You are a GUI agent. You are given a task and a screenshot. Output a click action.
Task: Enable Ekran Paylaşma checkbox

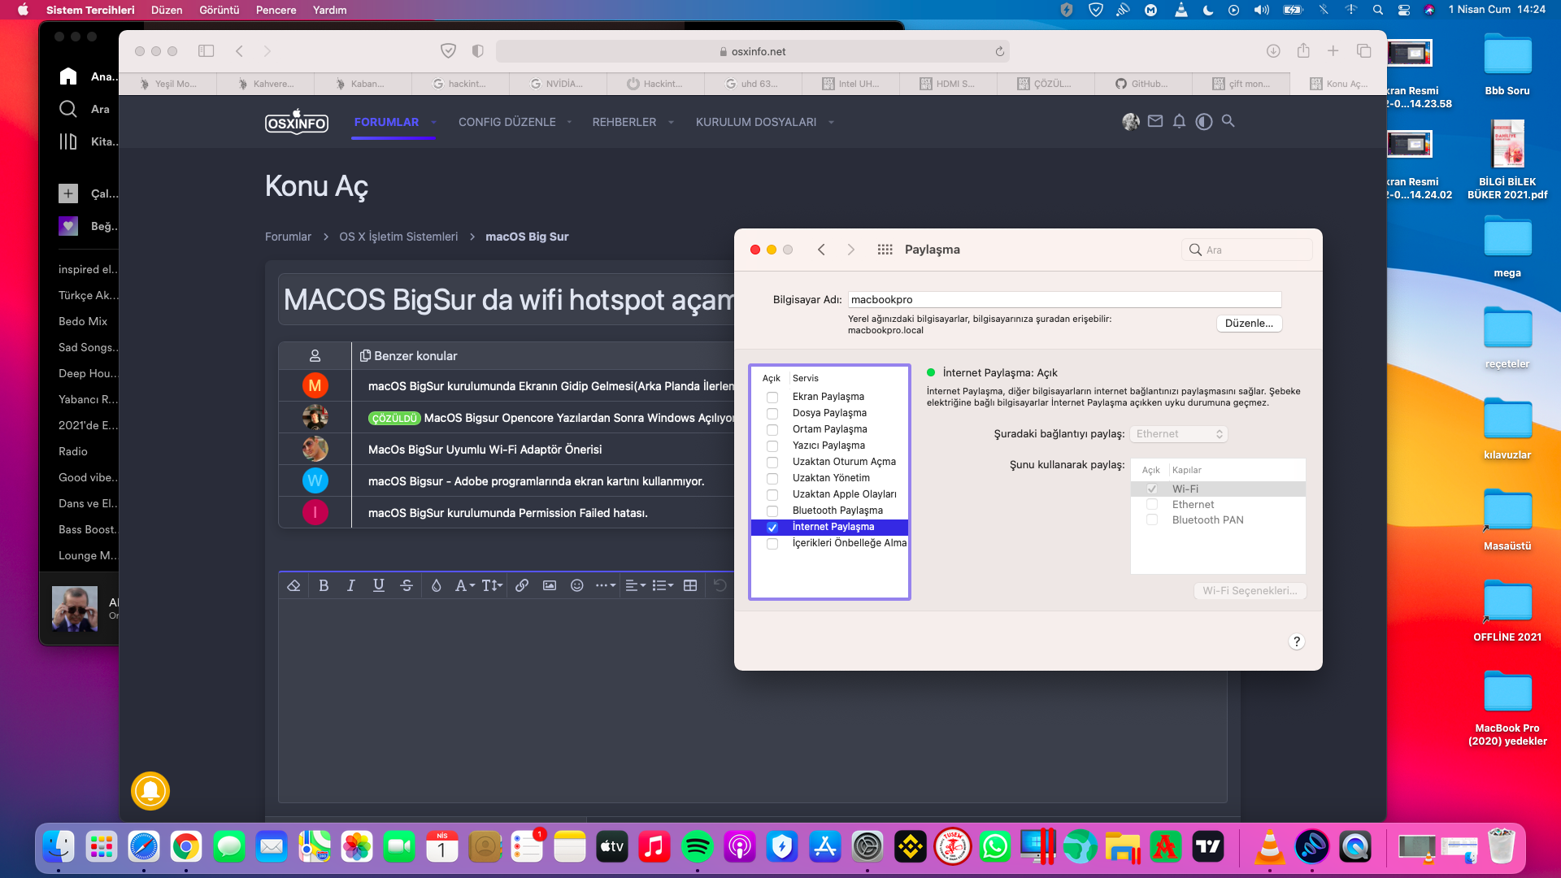click(772, 398)
